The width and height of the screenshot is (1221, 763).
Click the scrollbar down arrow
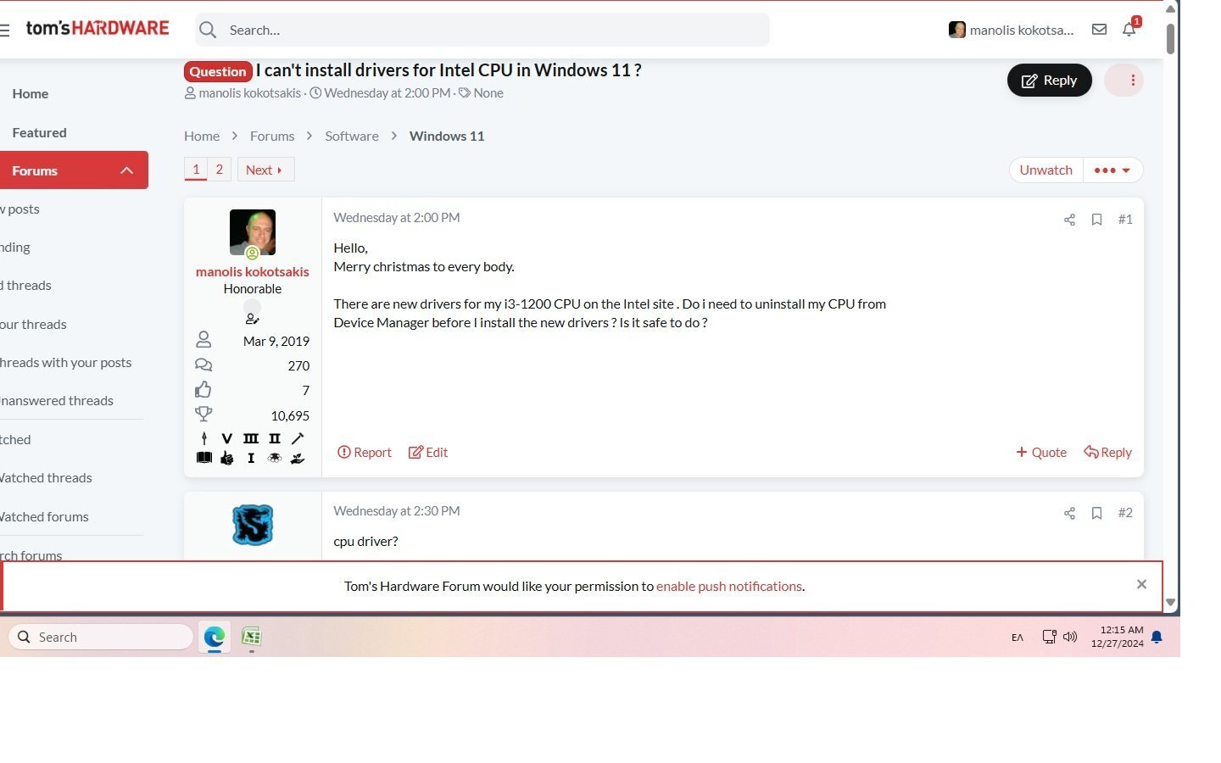tap(1171, 603)
